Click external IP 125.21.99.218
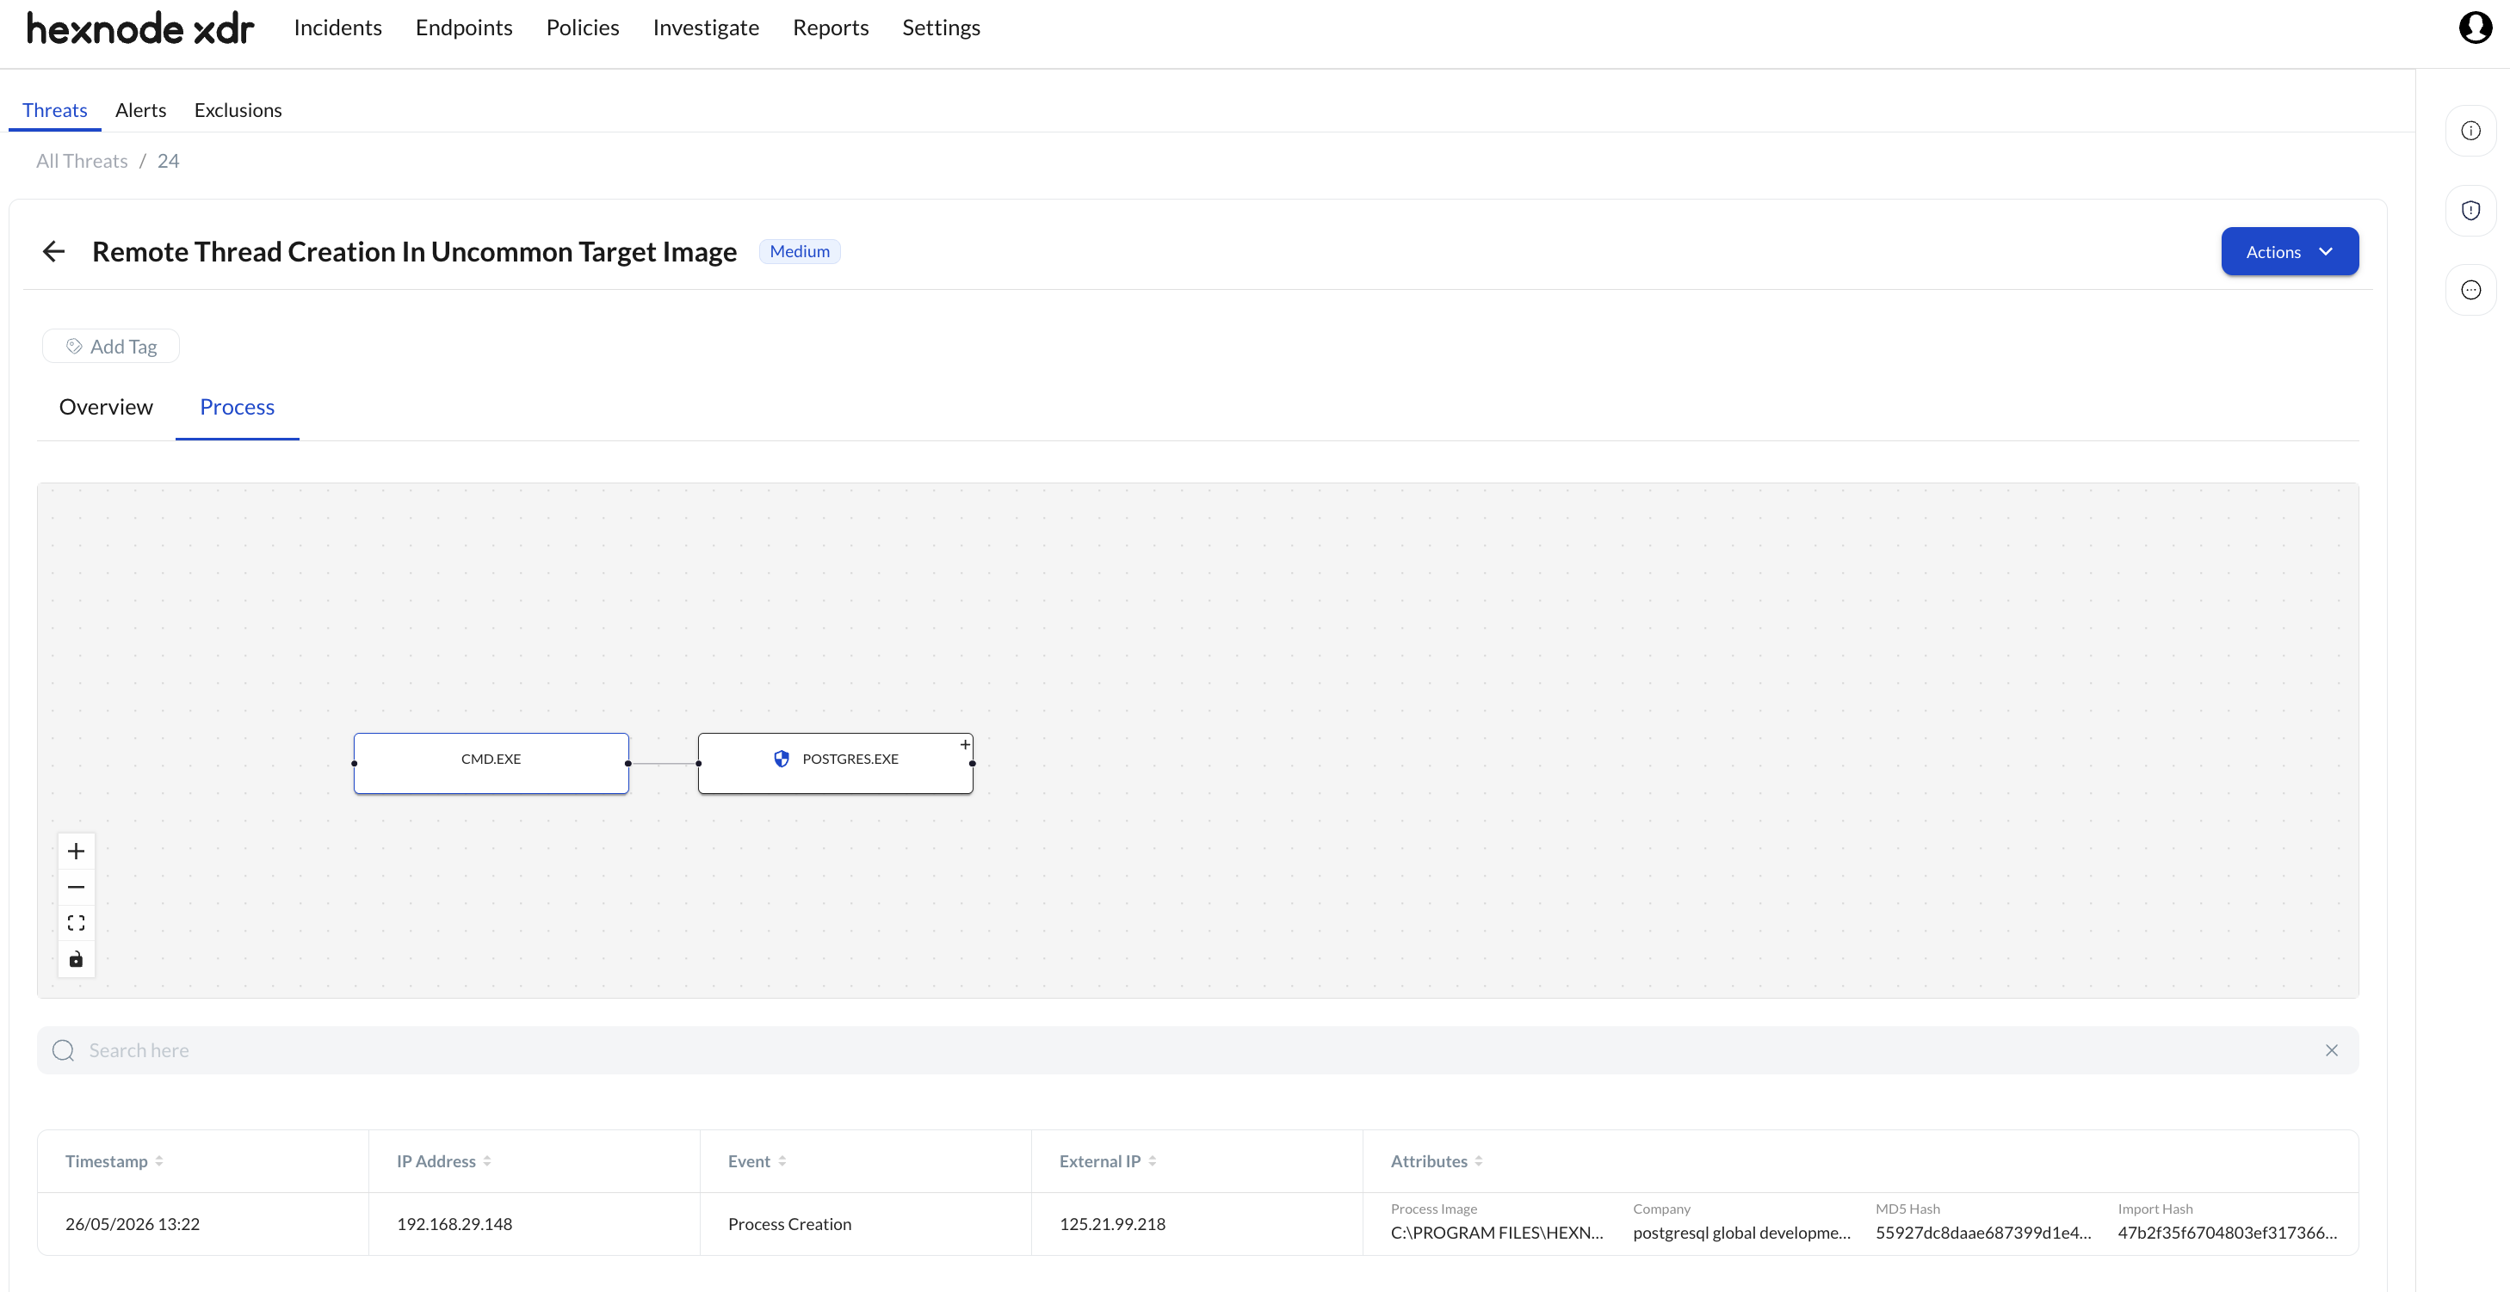This screenshot has width=2510, height=1292. (1113, 1224)
